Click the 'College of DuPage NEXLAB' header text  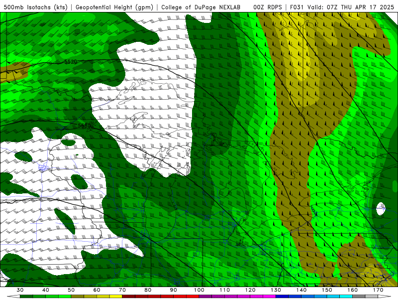coord(201,7)
